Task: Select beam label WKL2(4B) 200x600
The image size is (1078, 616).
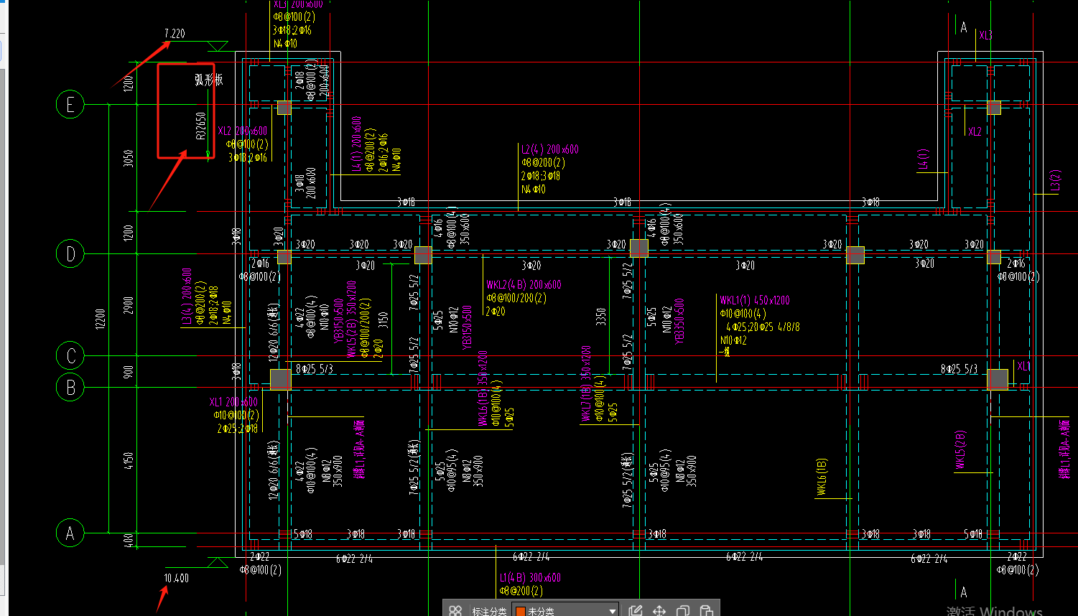Action: coord(524,284)
